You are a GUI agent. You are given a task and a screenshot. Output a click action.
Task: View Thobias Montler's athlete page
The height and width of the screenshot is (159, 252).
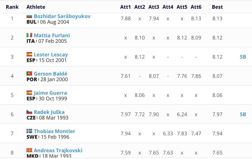54,131
